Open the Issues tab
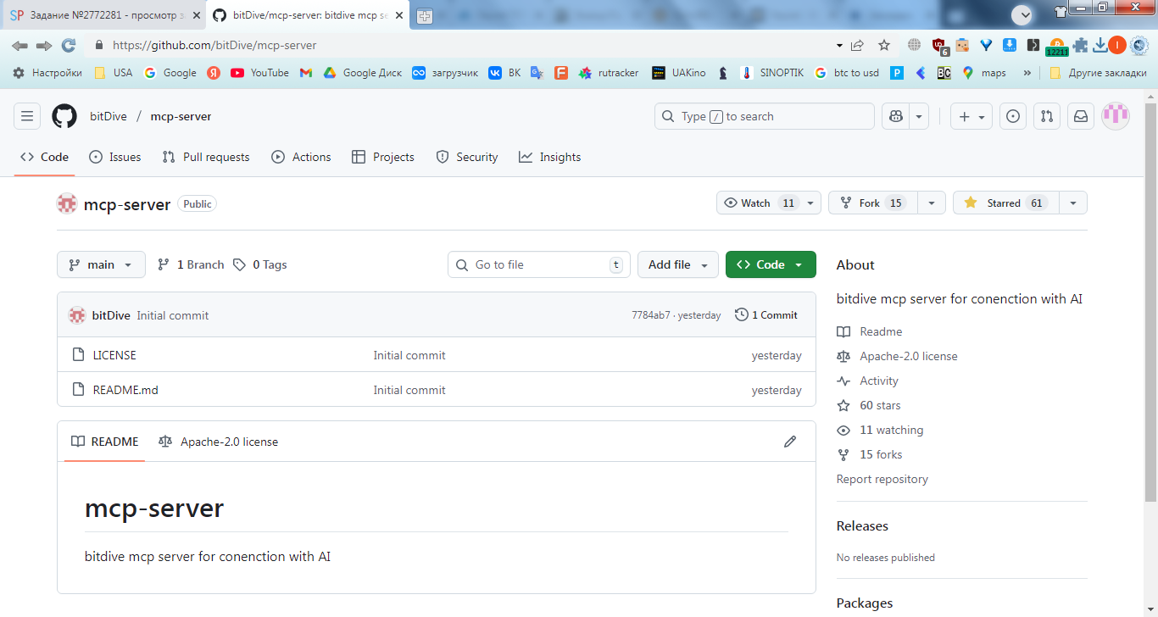 [x=115, y=157]
